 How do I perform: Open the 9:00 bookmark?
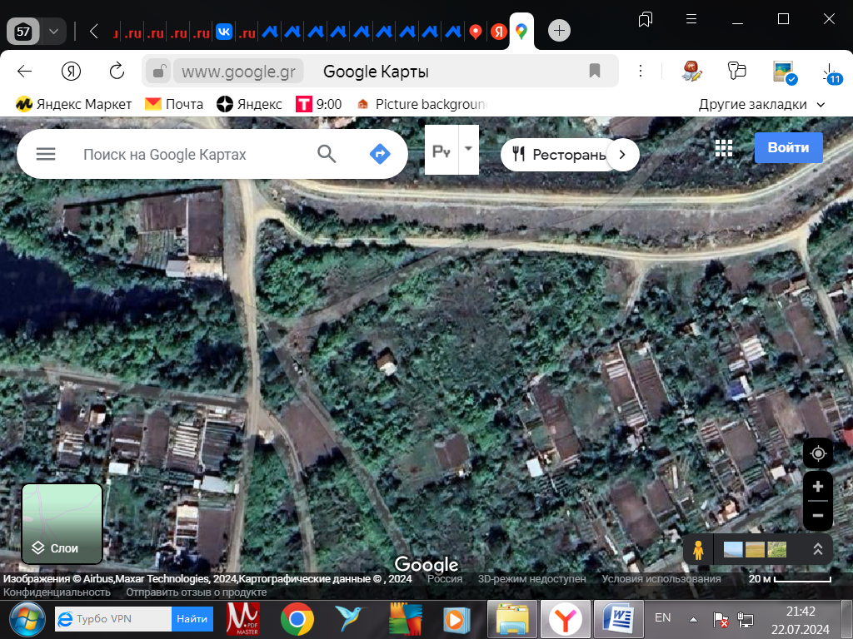(x=319, y=104)
